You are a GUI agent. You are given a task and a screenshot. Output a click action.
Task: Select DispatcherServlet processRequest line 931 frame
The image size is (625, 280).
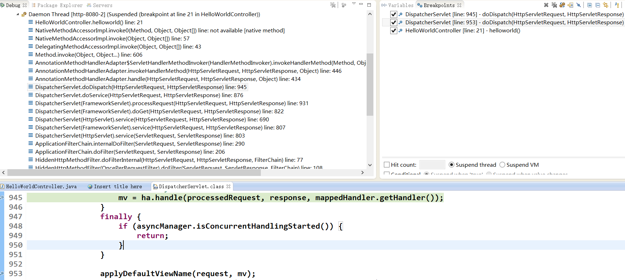pos(172,103)
